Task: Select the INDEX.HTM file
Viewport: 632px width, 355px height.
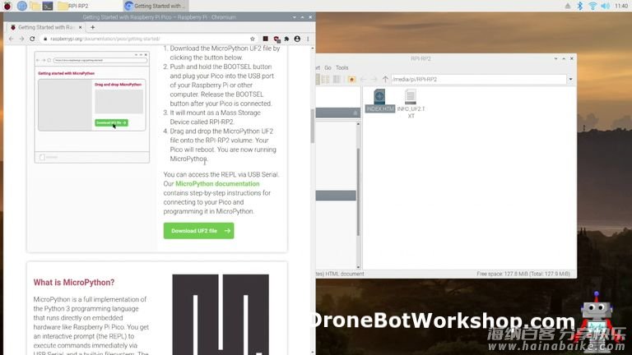Action: pos(379,100)
